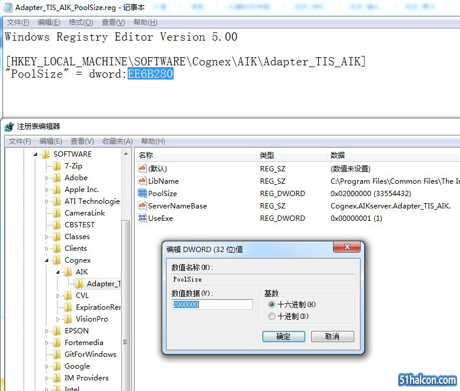Click the LibName string value icon
The height and width of the screenshot is (391, 460).
(x=142, y=181)
